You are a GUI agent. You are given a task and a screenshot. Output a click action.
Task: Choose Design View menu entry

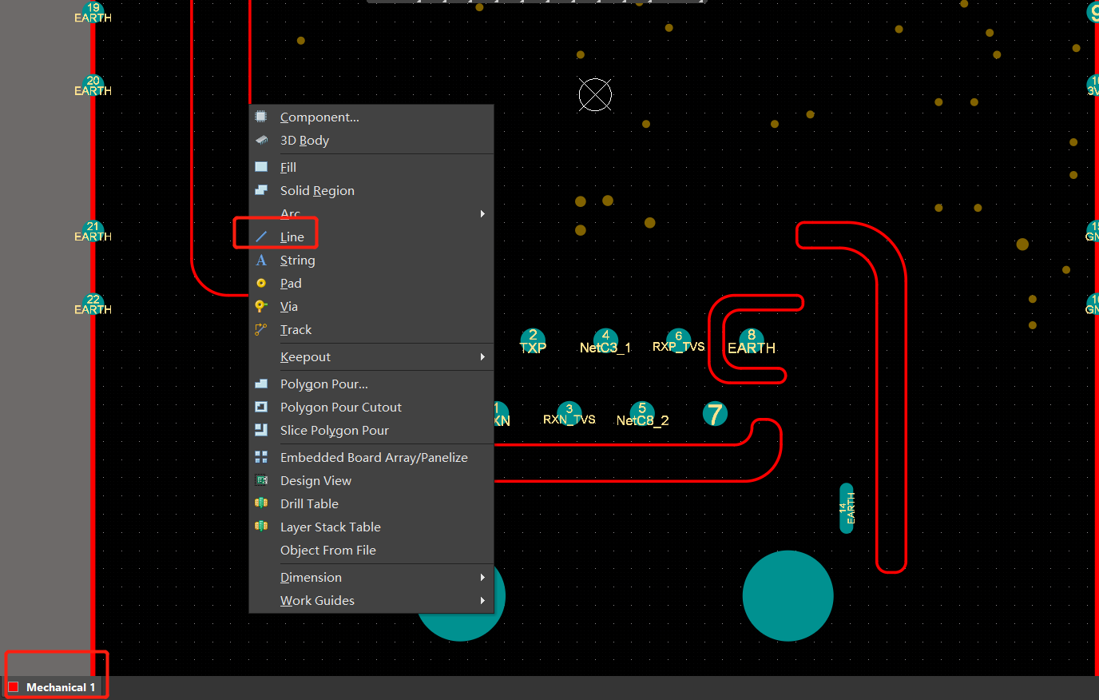371,480
